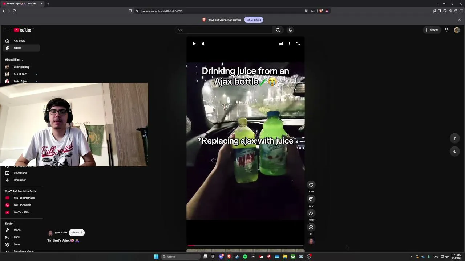Open the YouTube account avatar menu

457,30
